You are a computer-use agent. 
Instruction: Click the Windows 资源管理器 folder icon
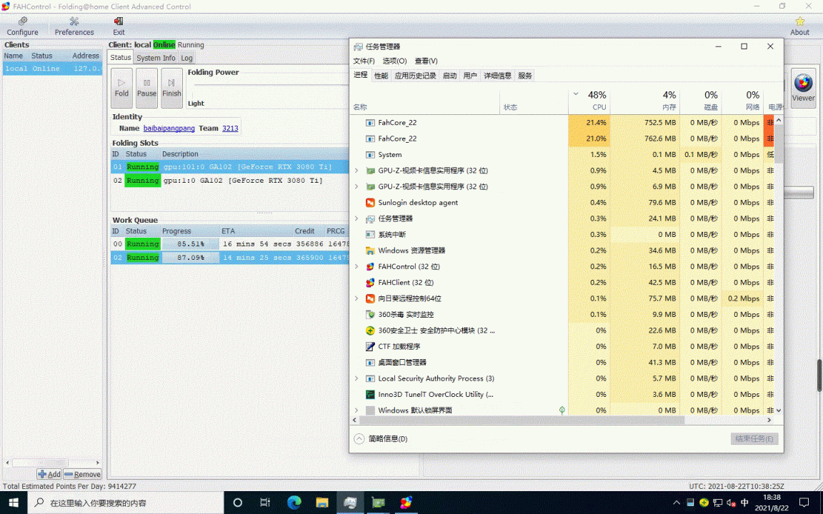(x=370, y=250)
